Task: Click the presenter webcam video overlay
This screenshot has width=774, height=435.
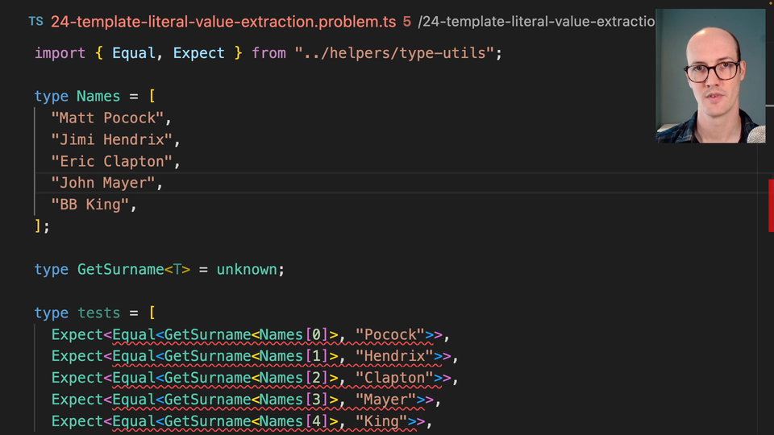Action: [709, 77]
